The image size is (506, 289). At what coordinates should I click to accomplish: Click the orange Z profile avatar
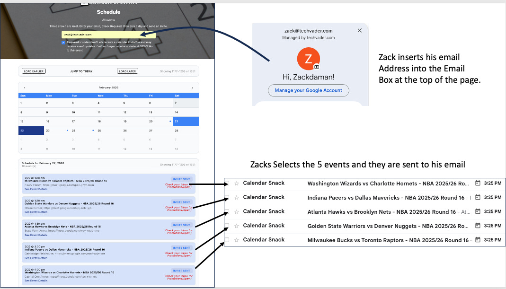pos(308,59)
